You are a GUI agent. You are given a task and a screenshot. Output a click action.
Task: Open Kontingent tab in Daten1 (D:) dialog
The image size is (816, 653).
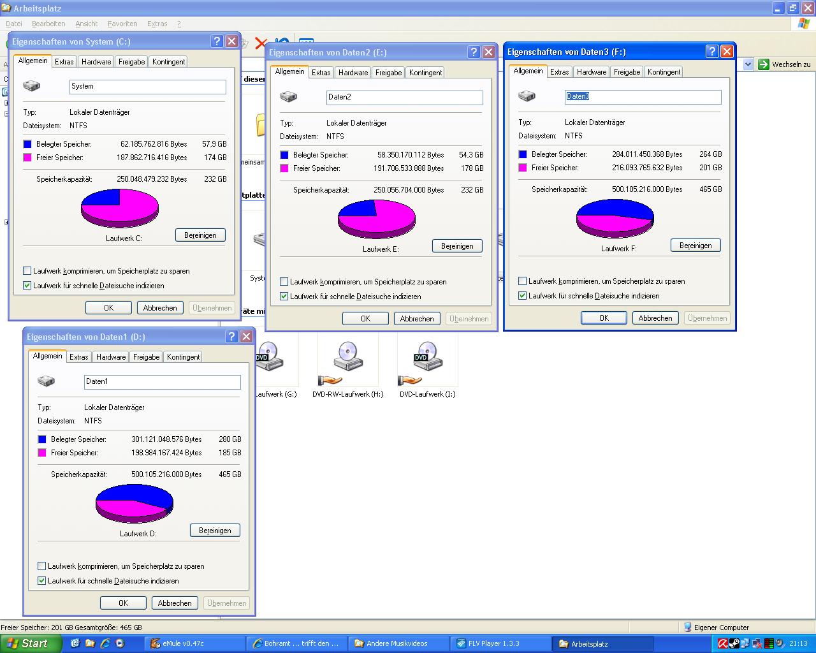pyautogui.click(x=183, y=357)
